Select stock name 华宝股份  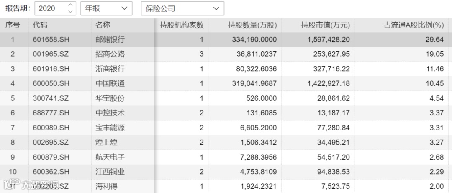tap(110, 98)
